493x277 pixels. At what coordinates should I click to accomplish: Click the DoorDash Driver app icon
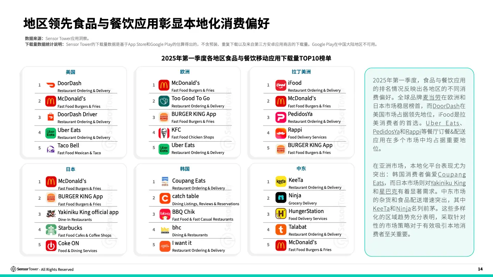51,117
